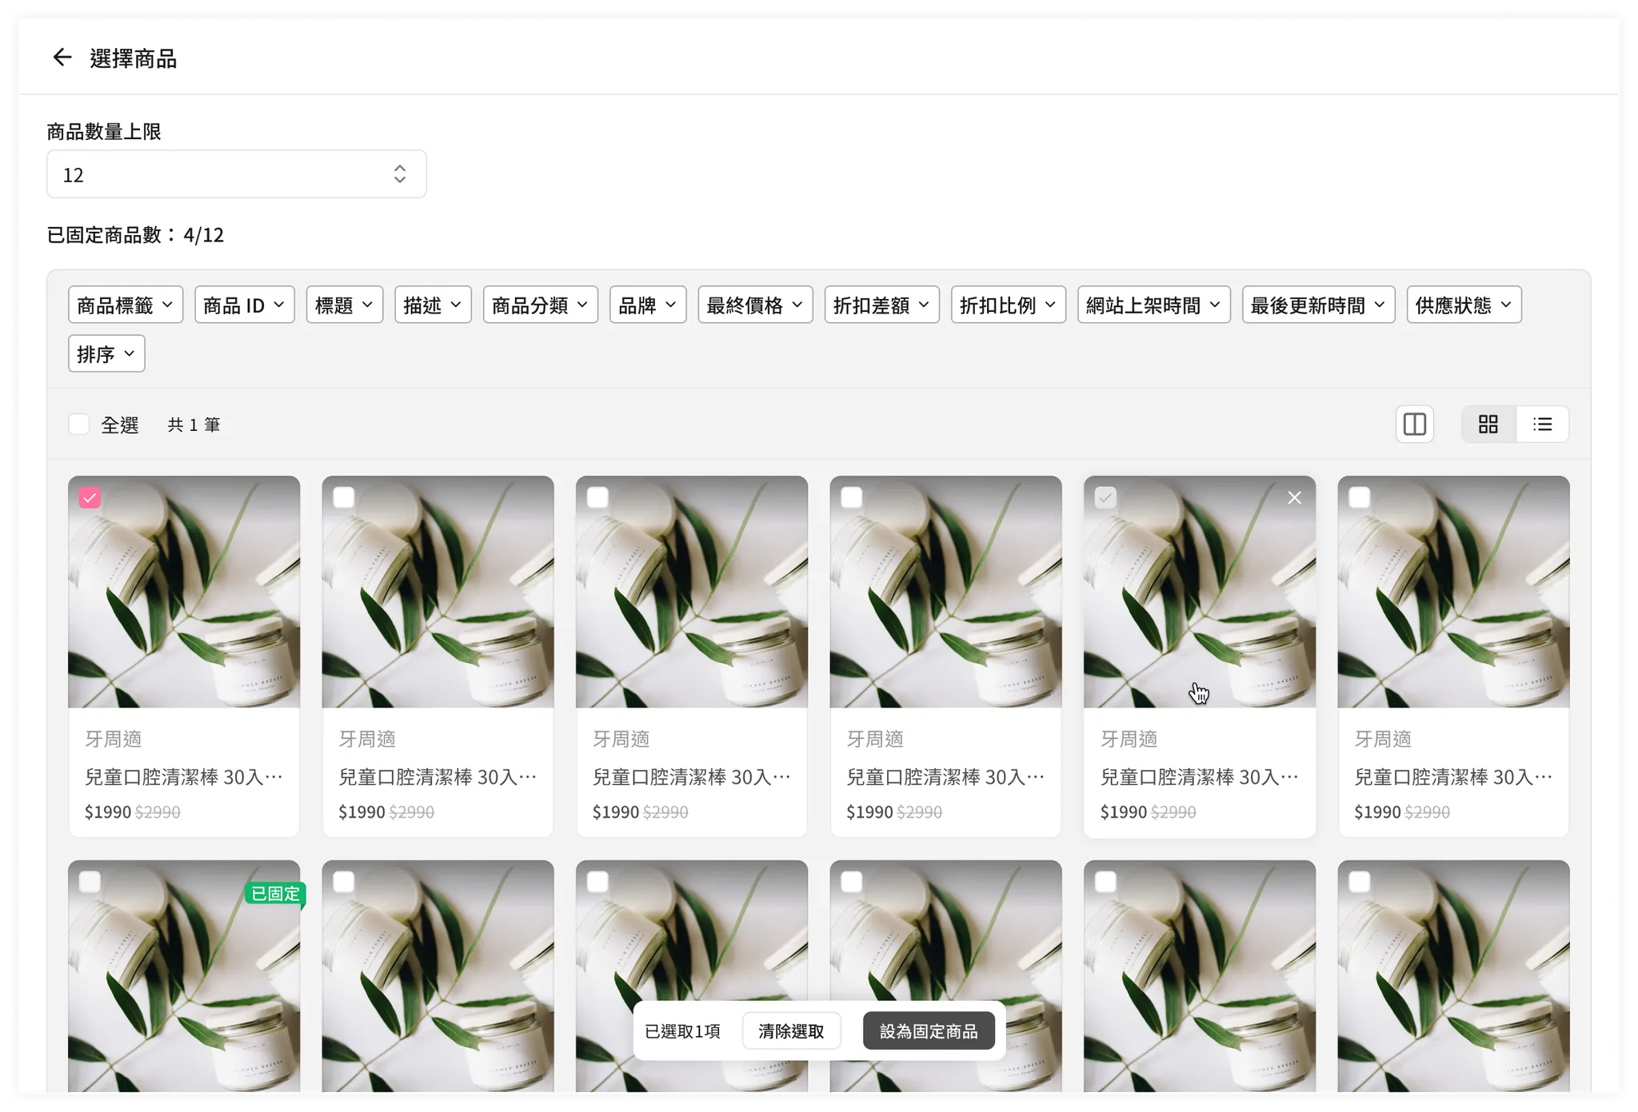Select checkbox on the pinned 已固定 product
Viewport: 1638px width, 1112px height.
[x=90, y=882]
